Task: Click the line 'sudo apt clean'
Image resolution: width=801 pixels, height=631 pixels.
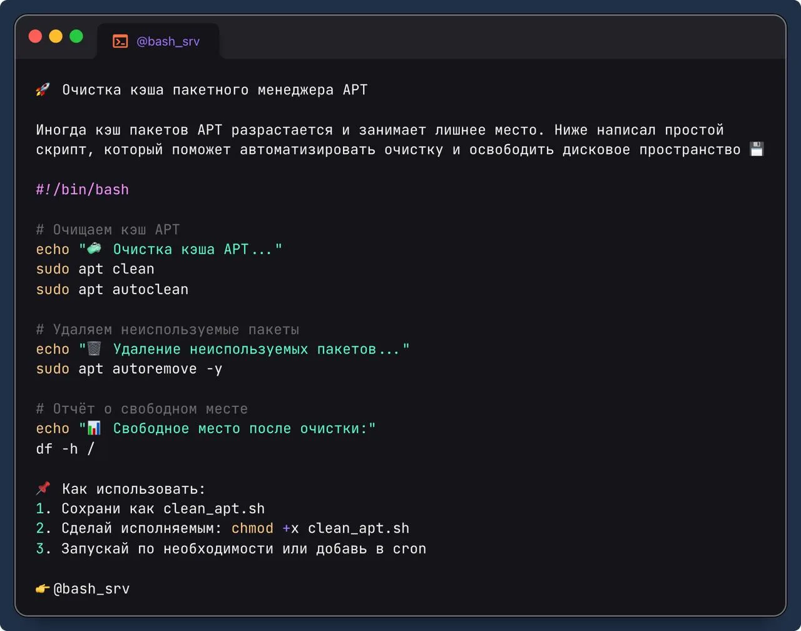Action: click(x=95, y=269)
